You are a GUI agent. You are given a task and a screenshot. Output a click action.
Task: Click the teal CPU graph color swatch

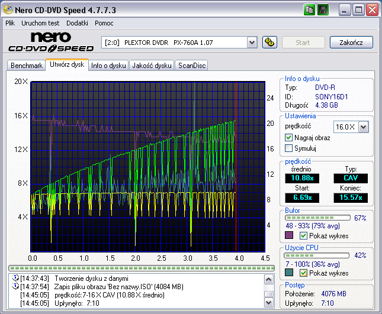(289, 273)
